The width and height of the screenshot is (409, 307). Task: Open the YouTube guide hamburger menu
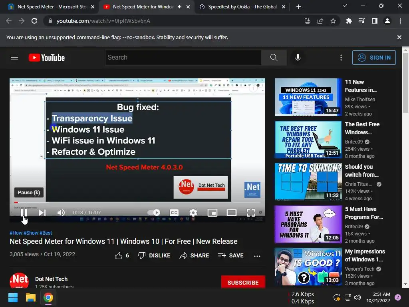point(14,58)
